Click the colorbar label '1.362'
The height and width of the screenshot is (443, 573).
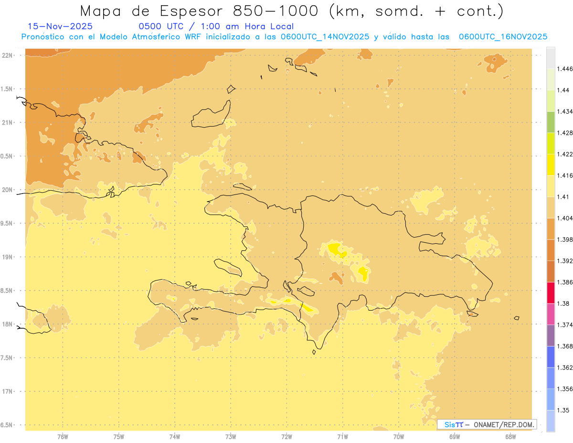(565, 367)
